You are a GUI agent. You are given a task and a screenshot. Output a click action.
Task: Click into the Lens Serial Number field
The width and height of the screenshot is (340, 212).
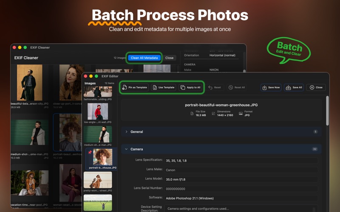[241, 189]
